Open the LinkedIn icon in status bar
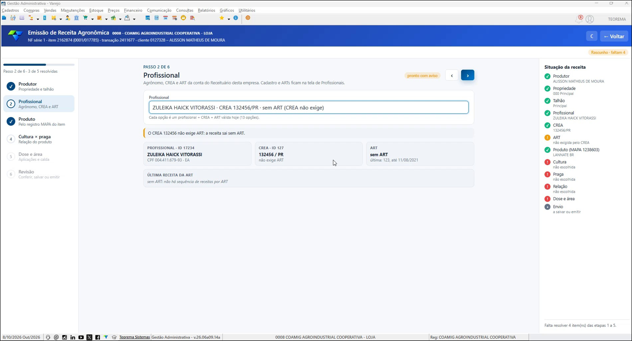The height and width of the screenshot is (341, 632). [73, 337]
